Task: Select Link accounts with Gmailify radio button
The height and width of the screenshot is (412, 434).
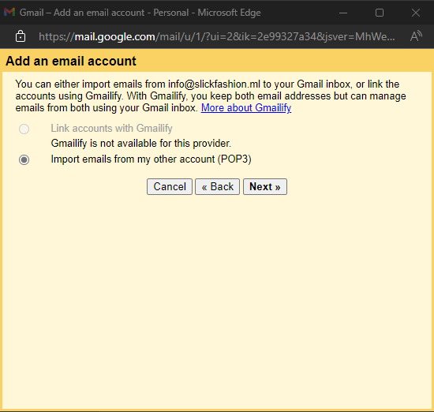Action: click(24, 129)
